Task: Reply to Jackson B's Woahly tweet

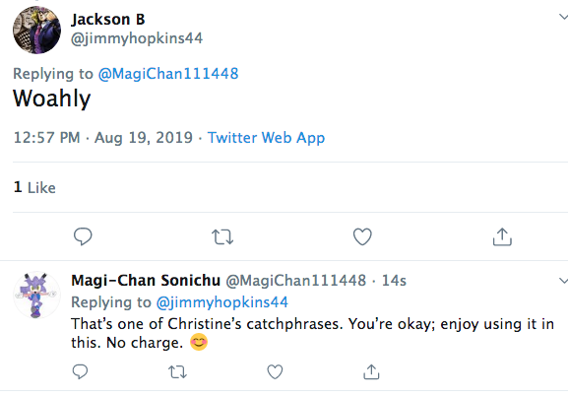Action: [x=83, y=236]
